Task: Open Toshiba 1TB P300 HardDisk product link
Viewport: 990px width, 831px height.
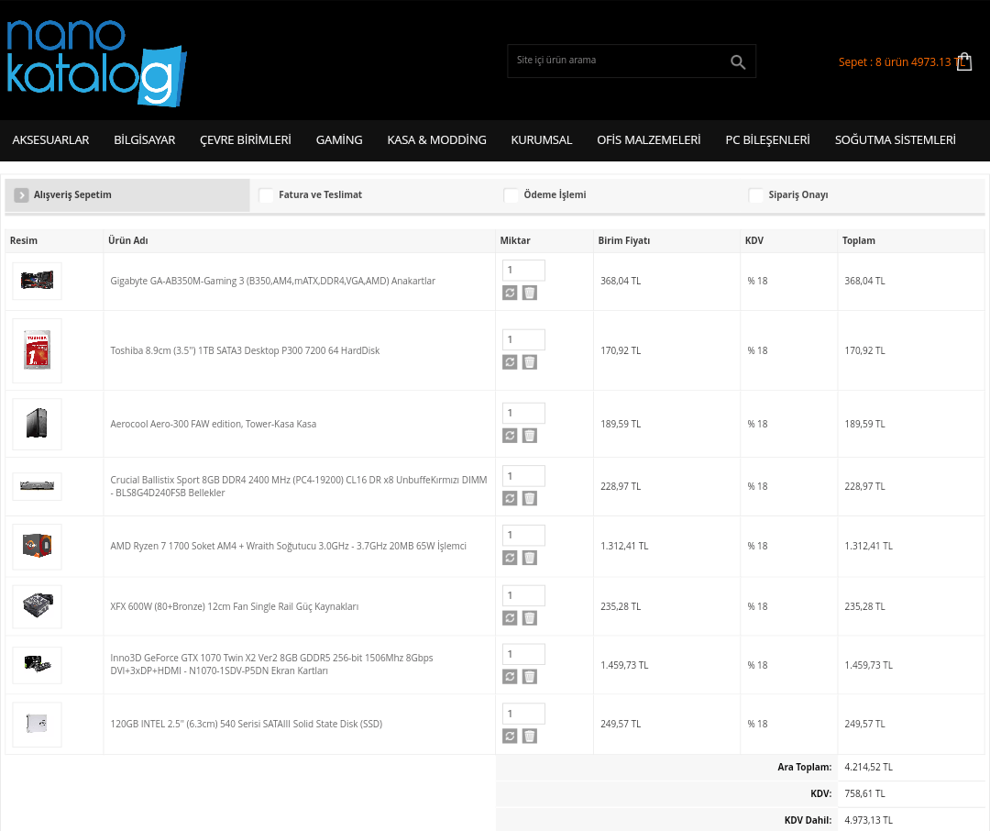Action: click(245, 350)
